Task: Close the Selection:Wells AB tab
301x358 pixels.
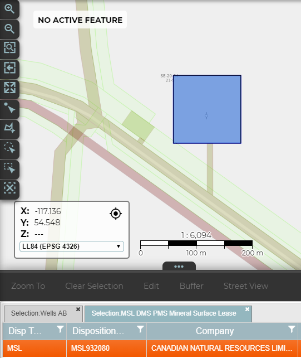Action: point(78,309)
